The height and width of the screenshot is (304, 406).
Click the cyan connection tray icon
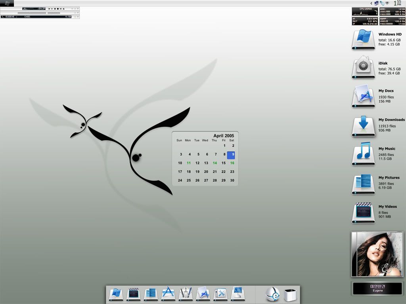coord(382,3)
